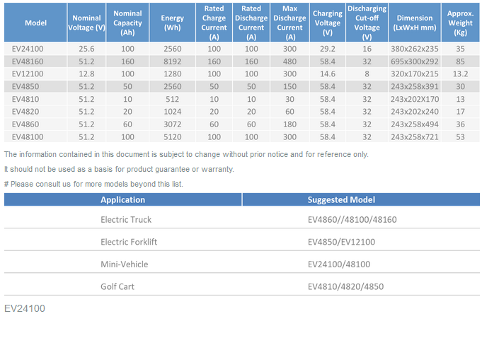This screenshot has width=482, height=338.
Task: Click the Charging Voltage (V) header
Action: click(327, 23)
